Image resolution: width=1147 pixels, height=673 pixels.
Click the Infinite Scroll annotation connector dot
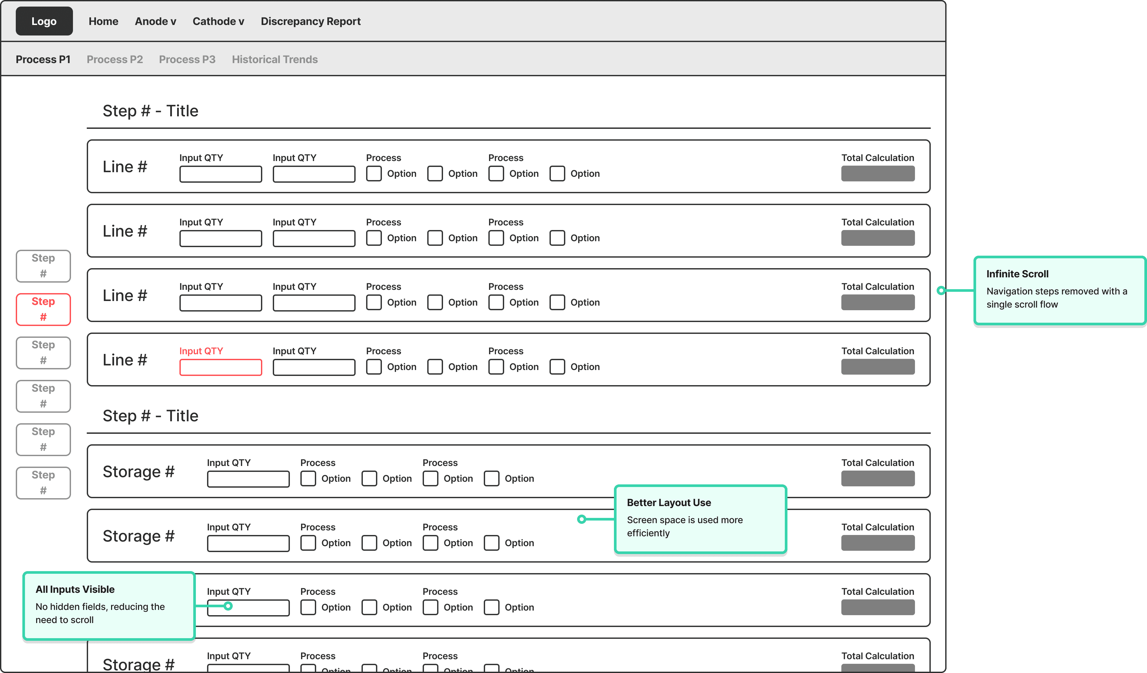(941, 290)
